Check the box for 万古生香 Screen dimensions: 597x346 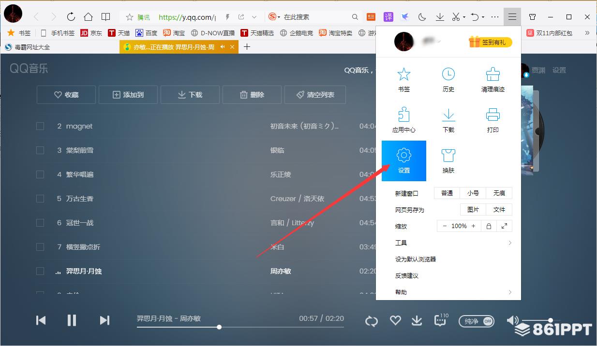(40, 199)
